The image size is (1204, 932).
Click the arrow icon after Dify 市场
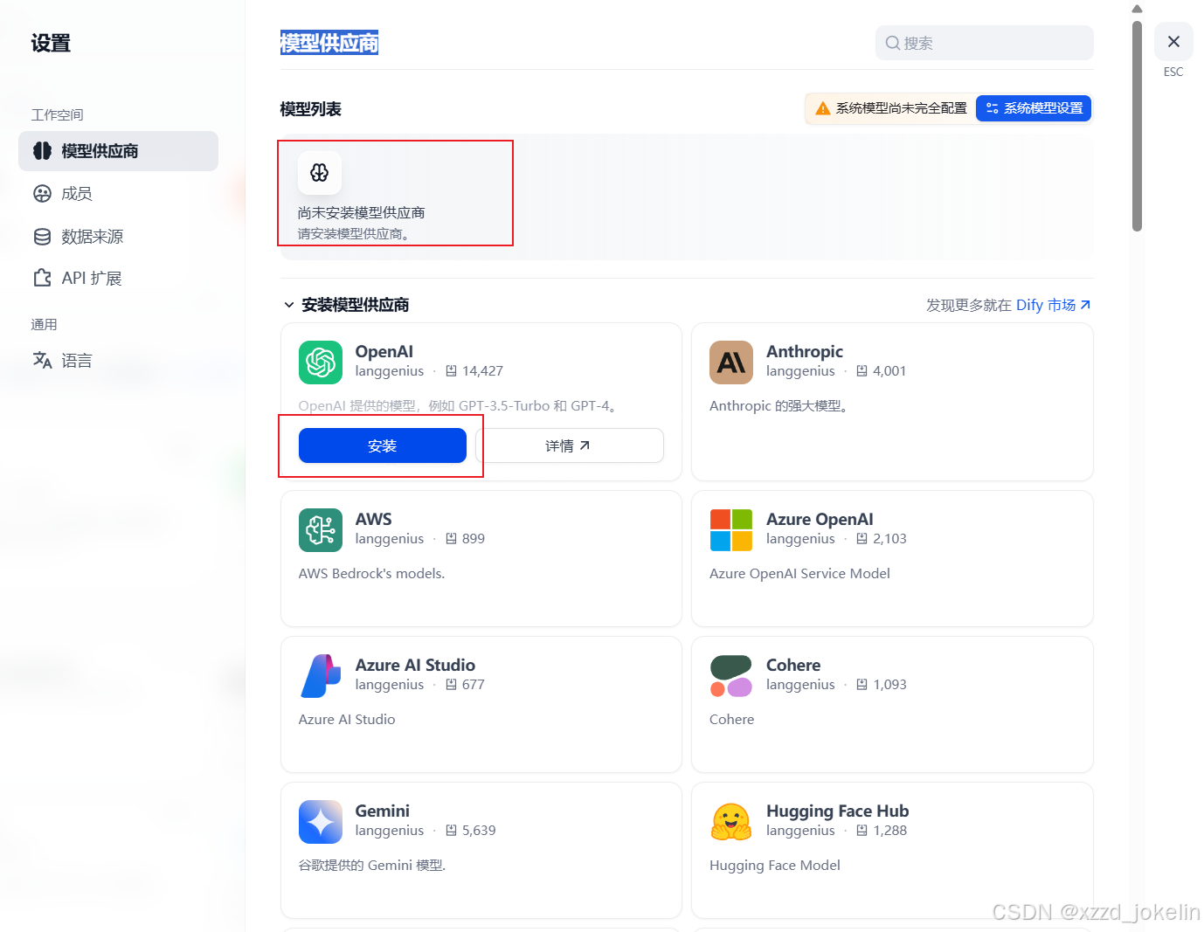pyautogui.click(x=1085, y=305)
